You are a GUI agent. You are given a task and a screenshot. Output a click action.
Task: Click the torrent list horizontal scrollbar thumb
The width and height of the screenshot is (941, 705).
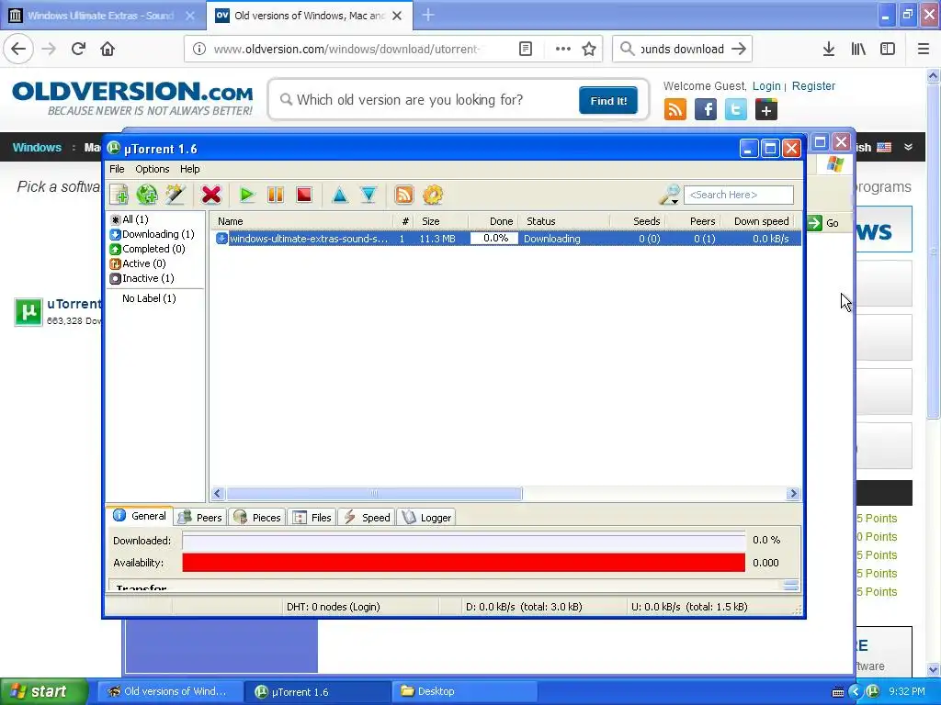374,493
